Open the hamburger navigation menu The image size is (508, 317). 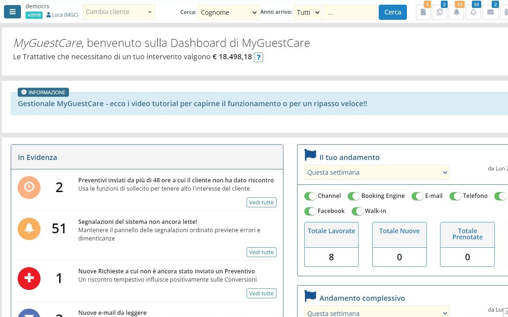pos(12,12)
